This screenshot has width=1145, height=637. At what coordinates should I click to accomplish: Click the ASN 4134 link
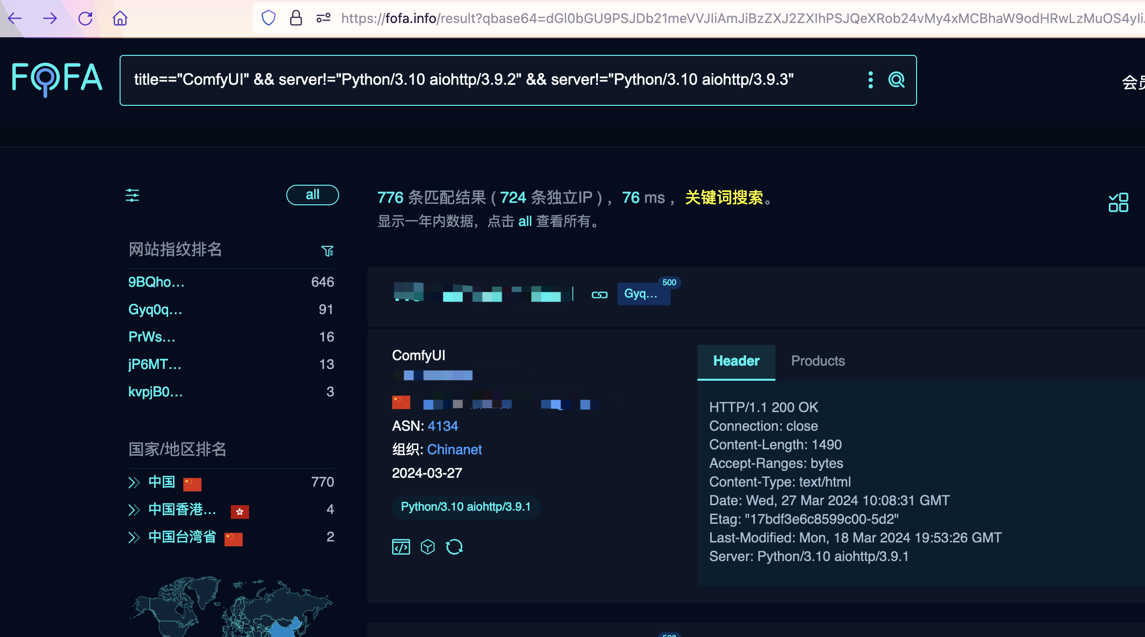[443, 426]
